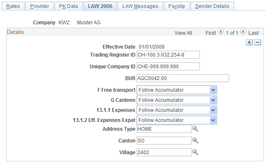Click the Last link
The height and width of the screenshot is (163, 266).
[253, 33]
